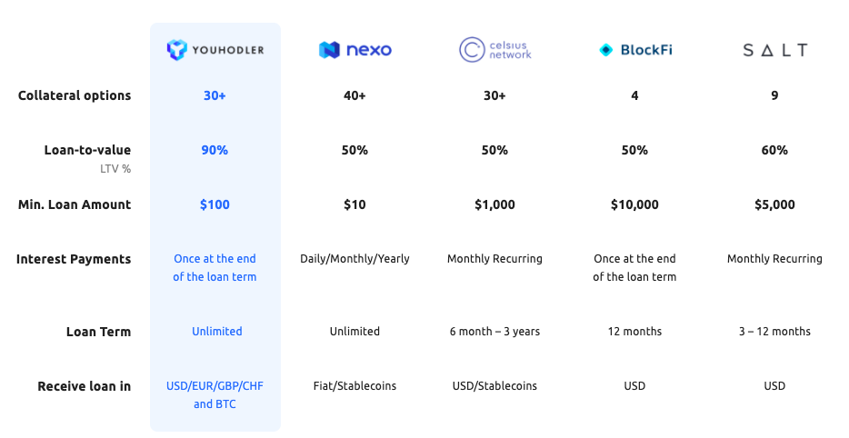Click the Min. Loan Amount label

pyautogui.click(x=75, y=204)
